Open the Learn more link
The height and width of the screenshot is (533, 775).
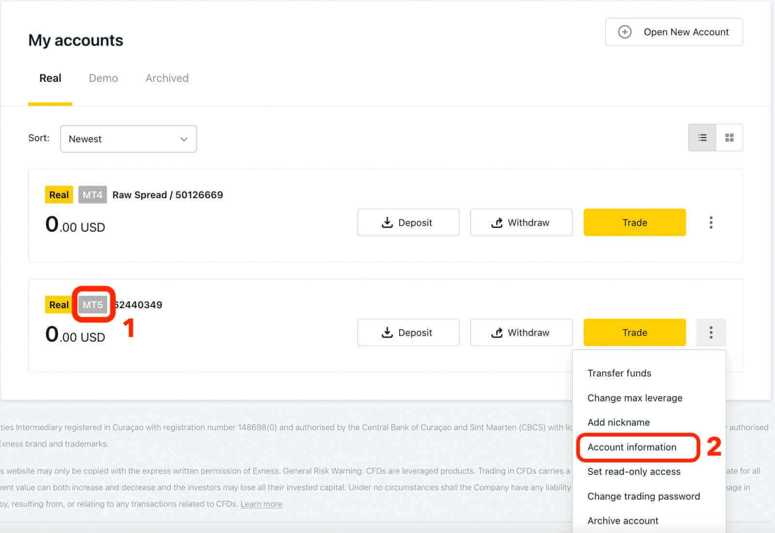[x=261, y=504]
